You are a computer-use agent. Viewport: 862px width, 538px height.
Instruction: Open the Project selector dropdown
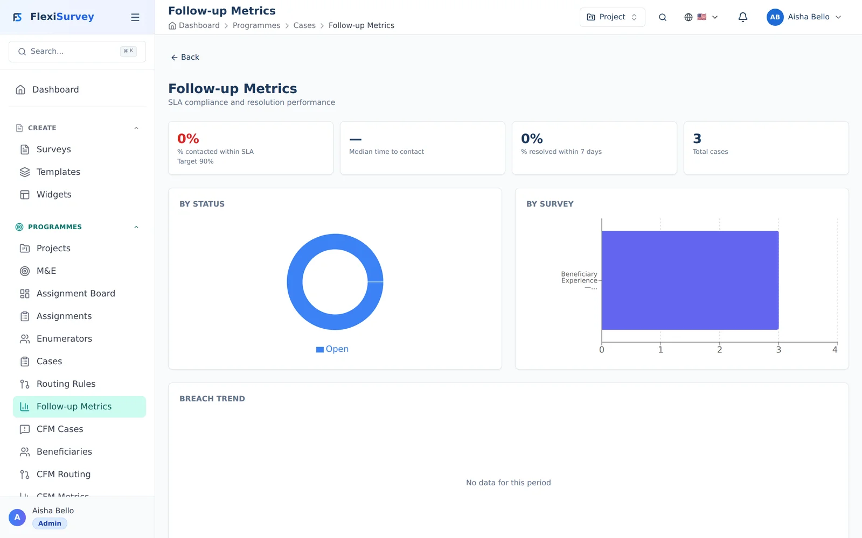[612, 17]
